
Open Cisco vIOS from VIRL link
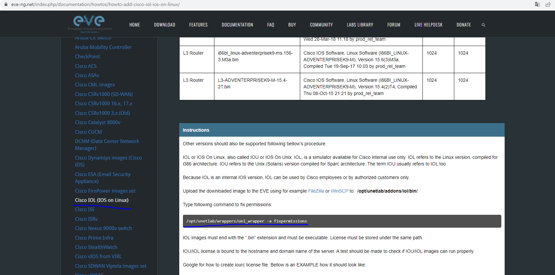coord(98,256)
